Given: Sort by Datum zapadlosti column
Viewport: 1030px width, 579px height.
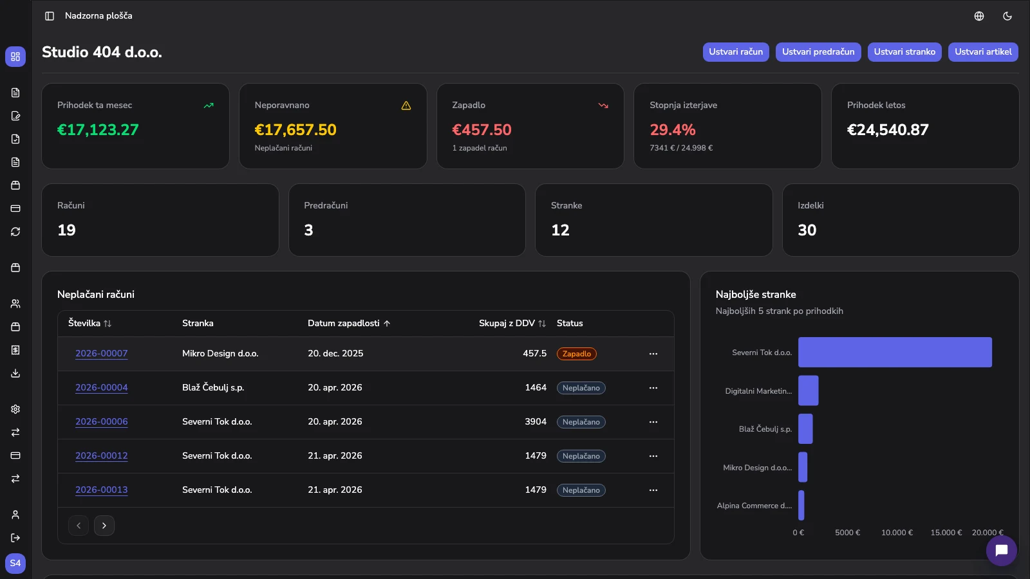Looking at the screenshot, I should (x=349, y=323).
